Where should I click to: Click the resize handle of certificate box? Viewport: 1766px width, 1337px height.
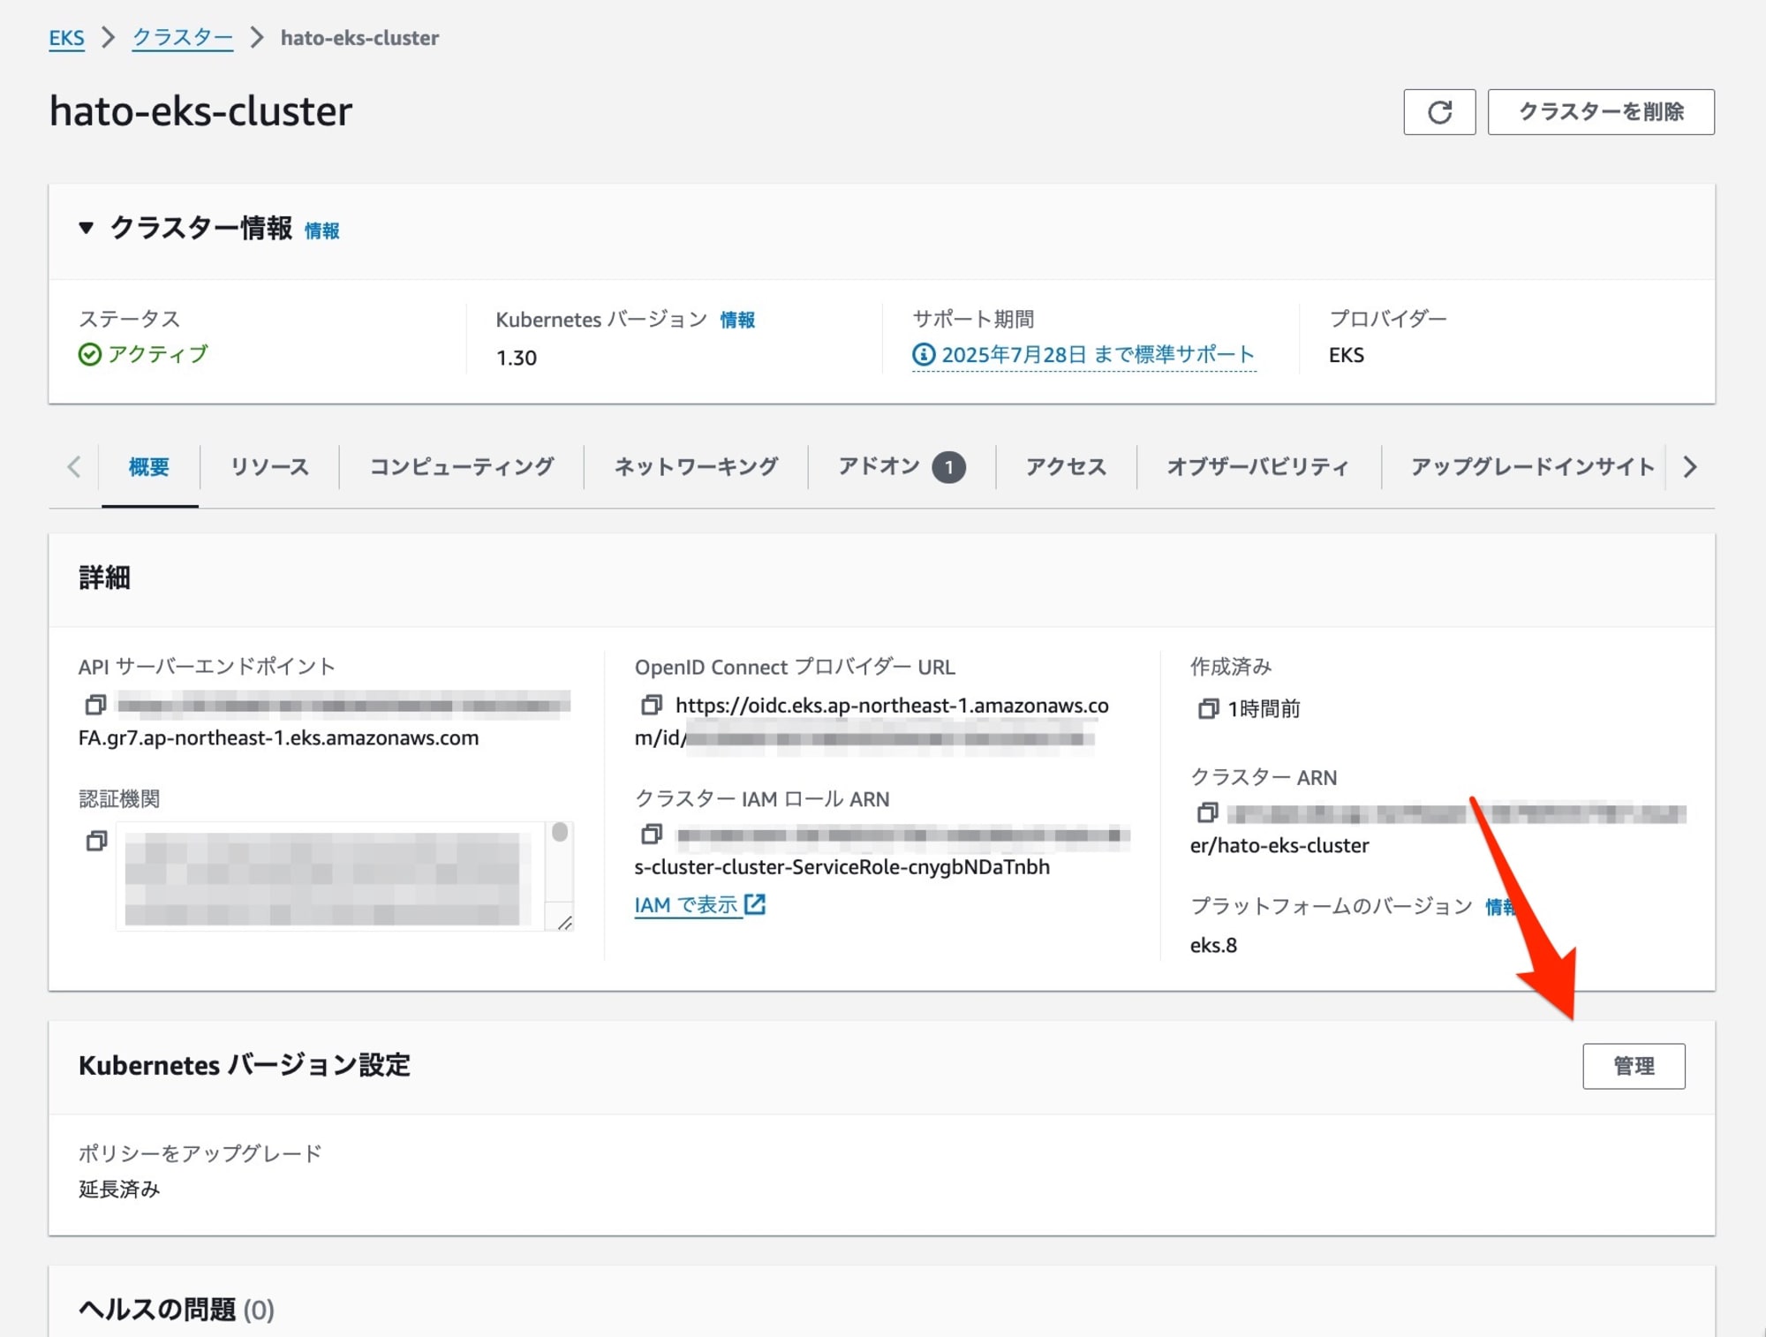click(x=563, y=921)
